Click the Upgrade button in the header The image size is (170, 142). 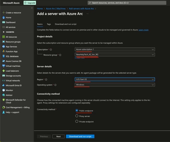(30, 3)
